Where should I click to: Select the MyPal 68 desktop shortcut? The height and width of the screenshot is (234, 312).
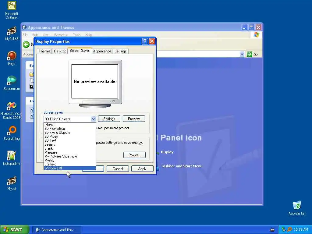(x=12, y=33)
